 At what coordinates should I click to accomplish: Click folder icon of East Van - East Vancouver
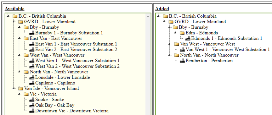point(26,38)
